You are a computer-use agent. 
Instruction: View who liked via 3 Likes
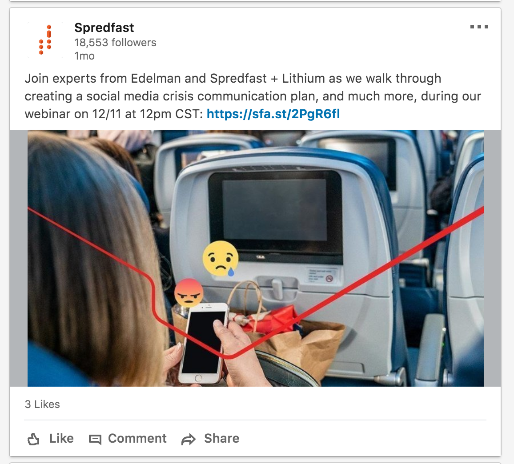(42, 404)
